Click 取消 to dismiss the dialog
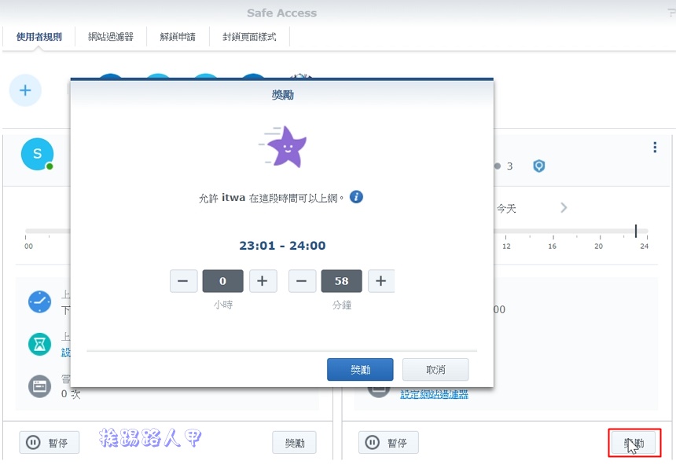Image resolution: width=676 pixels, height=464 pixels. point(435,369)
